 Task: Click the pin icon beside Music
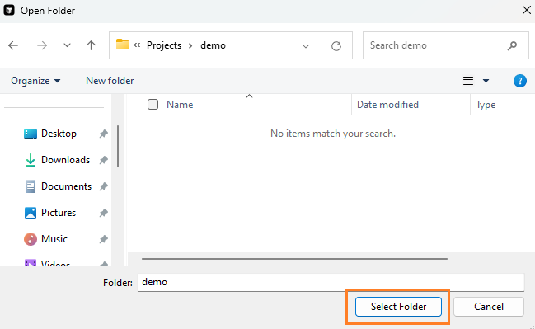tap(103, 239)
